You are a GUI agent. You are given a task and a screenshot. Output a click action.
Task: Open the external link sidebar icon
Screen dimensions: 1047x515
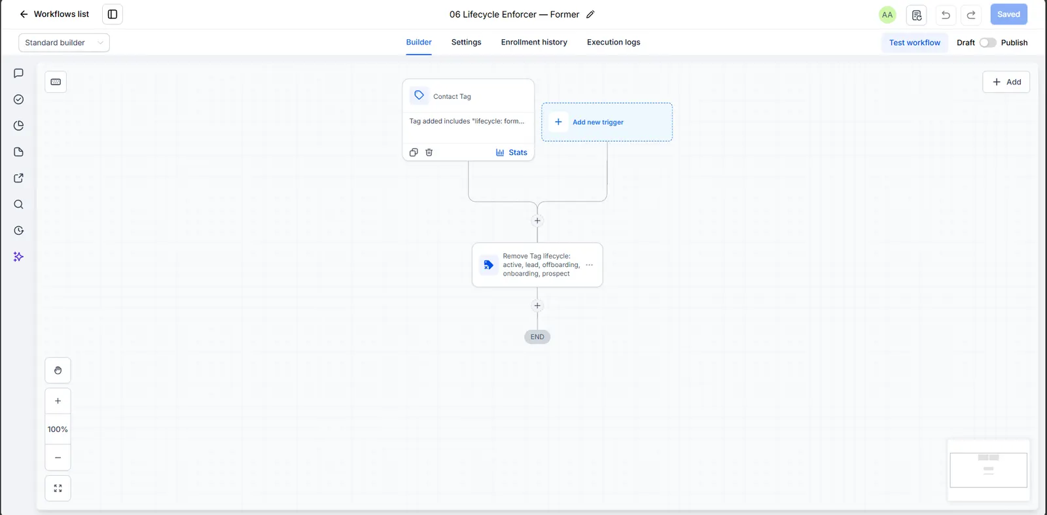(x=18, y=178)
